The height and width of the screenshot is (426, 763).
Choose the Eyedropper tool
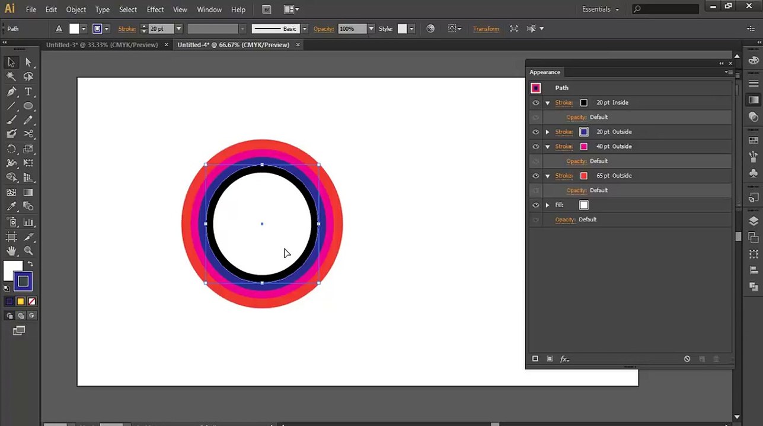pyautogui.click(x=11, y=206)
